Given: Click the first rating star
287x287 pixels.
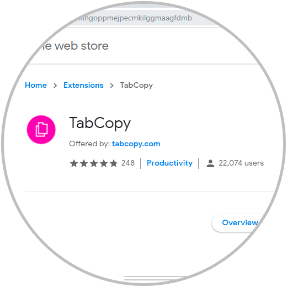Looking at the screenshot, I should (74, 163).
